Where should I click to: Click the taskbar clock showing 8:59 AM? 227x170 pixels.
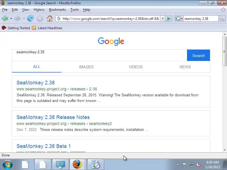click(213, 165)
